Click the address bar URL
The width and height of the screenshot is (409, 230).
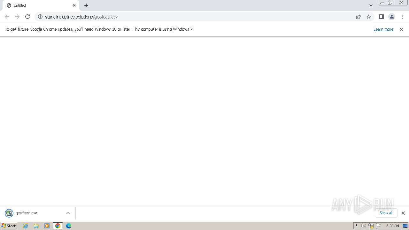click(81, 17)
